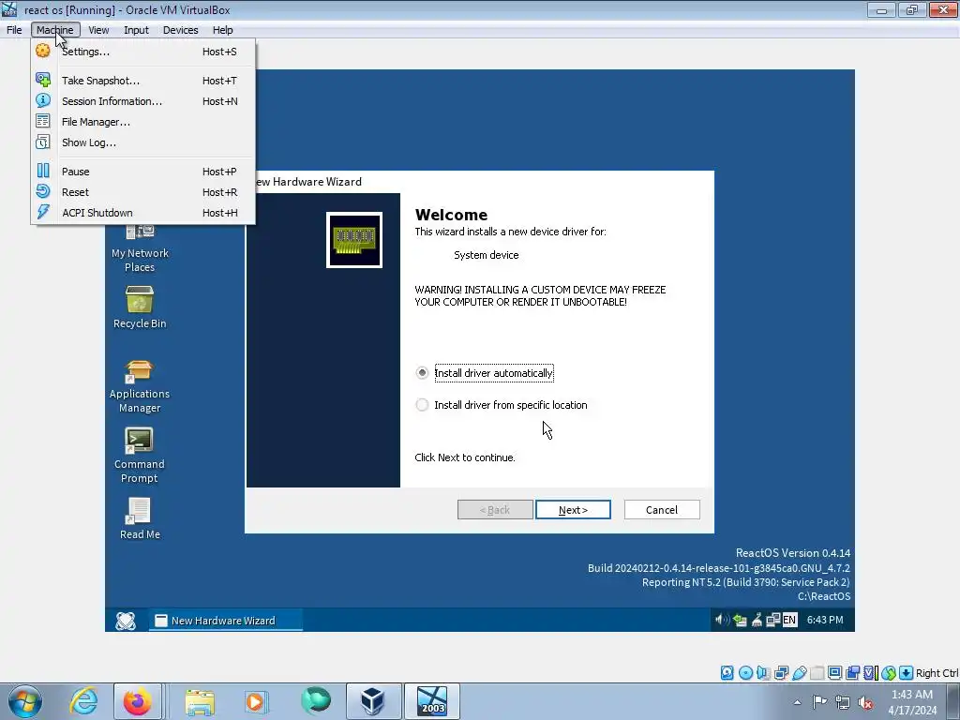Click VirtualBox display indicator

[x=834, y=673]
